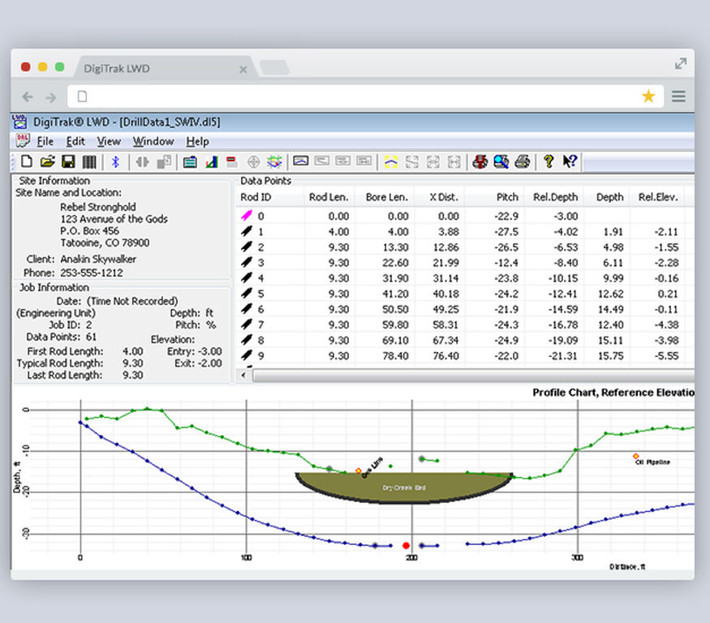Open the Window menu
The width and height of the screenshot is (710, 623).
coord(153,141)
